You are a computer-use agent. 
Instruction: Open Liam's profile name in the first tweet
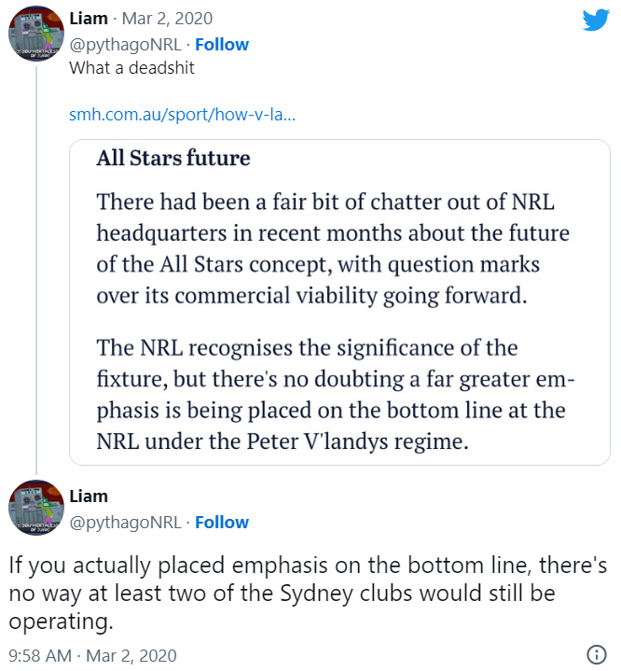point(89,19)
